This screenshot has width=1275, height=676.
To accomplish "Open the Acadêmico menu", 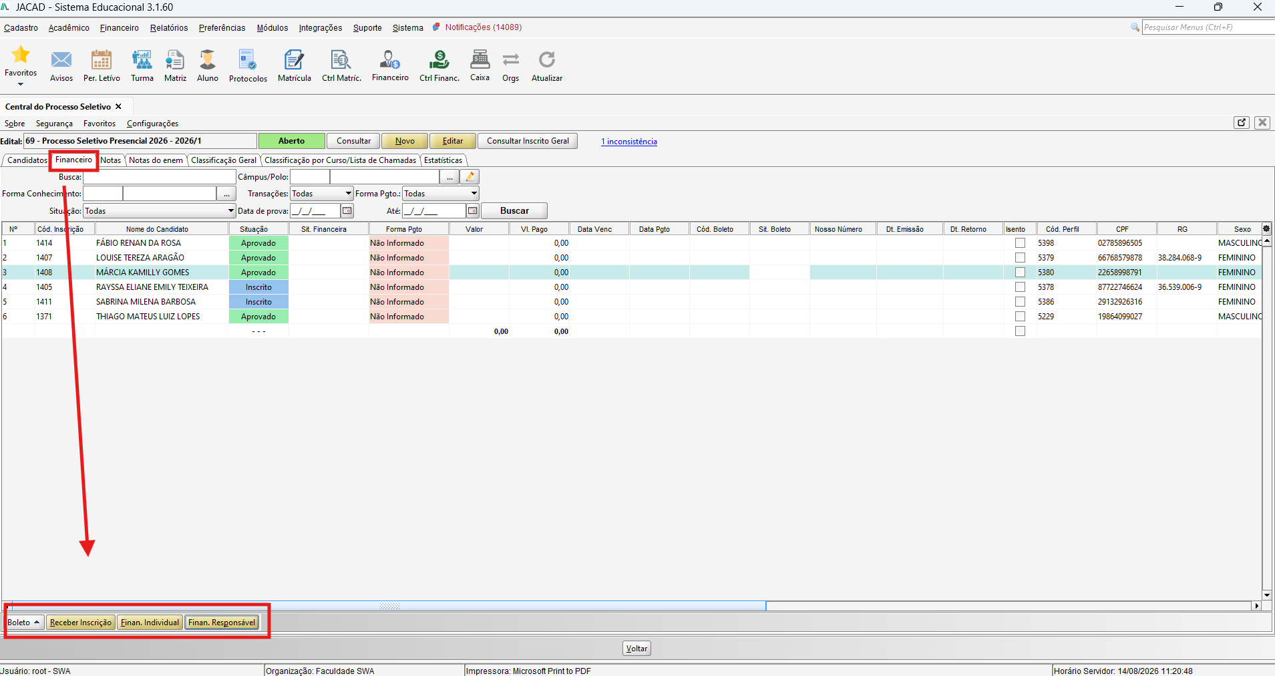I will 69,28.
